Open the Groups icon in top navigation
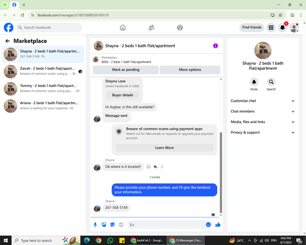The image size is (306, 245). click(x=180, y=28)
